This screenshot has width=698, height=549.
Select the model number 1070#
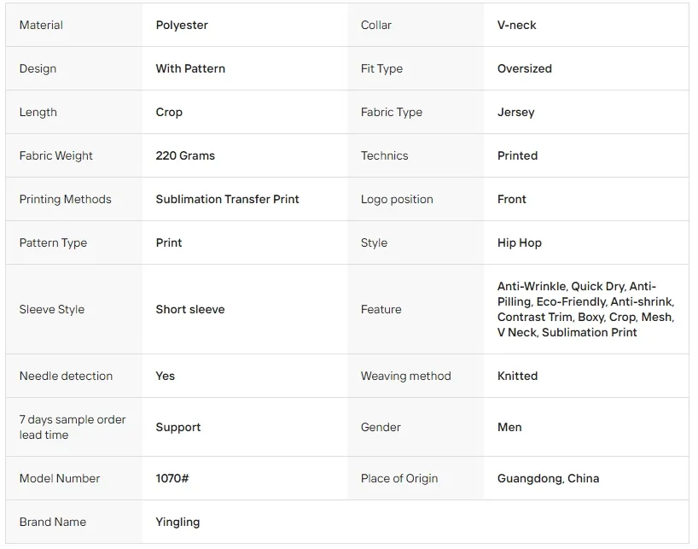click(172, 478)
